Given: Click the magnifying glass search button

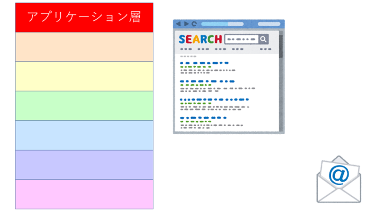Looking at the screenshot, I should pyautogui.click(x=263, y=39).
